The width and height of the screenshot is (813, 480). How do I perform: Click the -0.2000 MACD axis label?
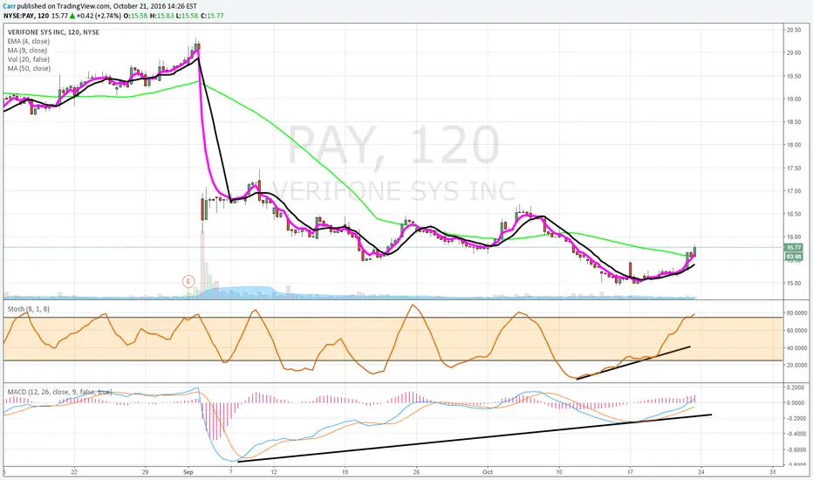[795, 418]
